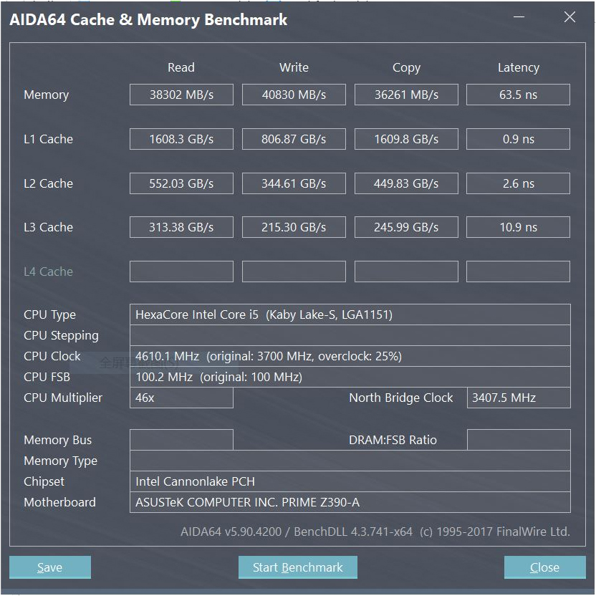Click the CPU Multiplier 46x field
The height and width of the screenshot is (596, 596).
181,398
